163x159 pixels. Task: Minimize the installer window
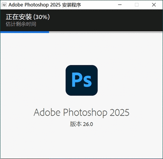click(120, 5)
